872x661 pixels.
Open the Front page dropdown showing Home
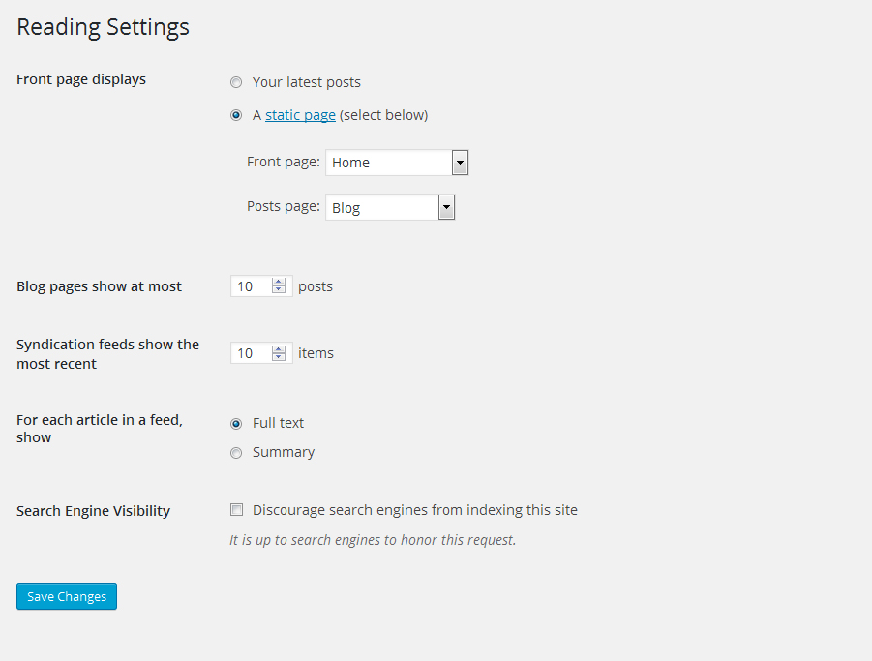tap(397, 163)
